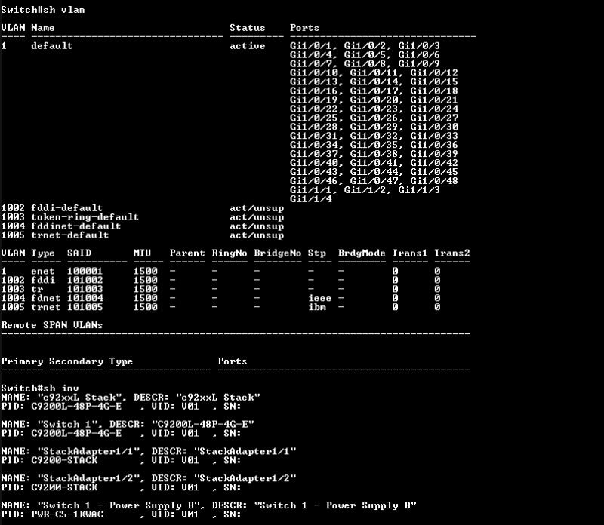Screen dimensions: 604x525
Task: Select port 'Gi1/0/30'
Action: [x=434, y=127]
